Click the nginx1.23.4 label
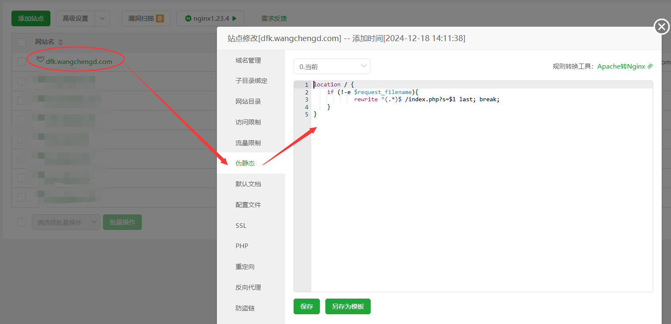 (211, 18)
